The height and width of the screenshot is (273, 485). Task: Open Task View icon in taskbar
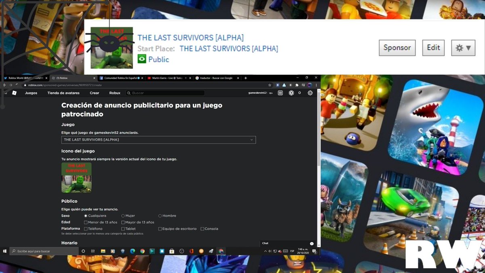[x=93, y=251]
